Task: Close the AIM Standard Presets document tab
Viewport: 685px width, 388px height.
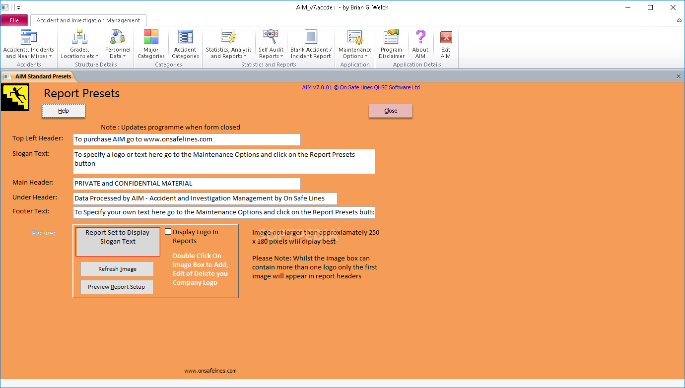Action: (x=679, y=76)
